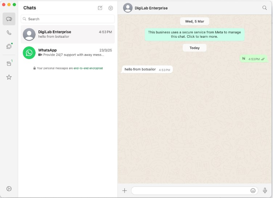Focus the Search chats field
Screen dimensions: 273x198
pyautogui.click(x=68, y=19)
